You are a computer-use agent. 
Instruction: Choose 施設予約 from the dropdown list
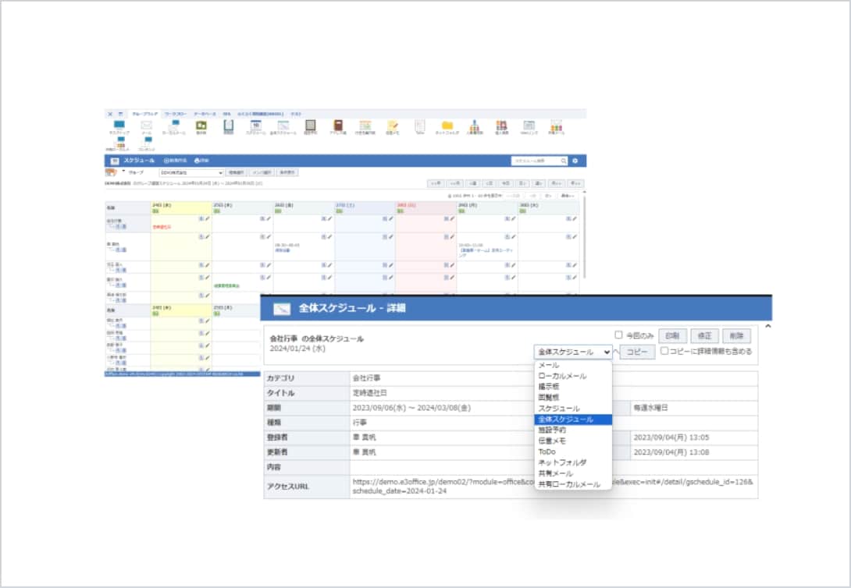pos(572,430)
